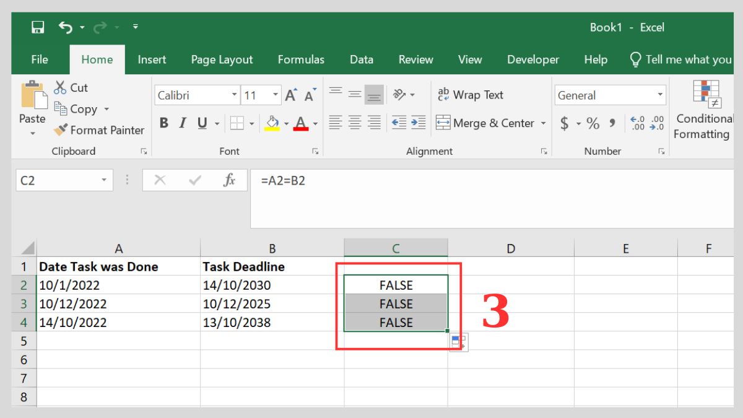The height and width of the screenshot is (418, 743).
Task: Select the Italic formatting icon
Action: coord(182,123)
